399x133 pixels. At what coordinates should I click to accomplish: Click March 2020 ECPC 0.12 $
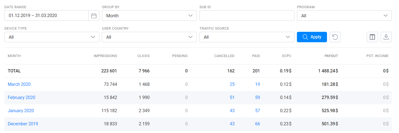click(x=286, y=84)
